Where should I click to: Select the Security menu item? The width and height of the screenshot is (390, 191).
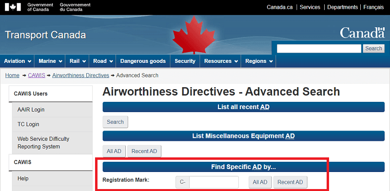pyautogui.click(x=185, y=61)
